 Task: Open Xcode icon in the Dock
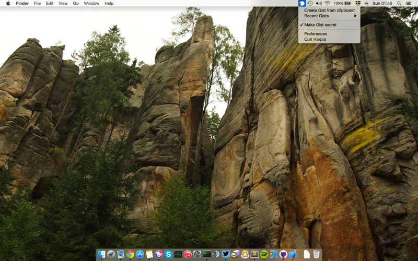(x=293, y=254)
